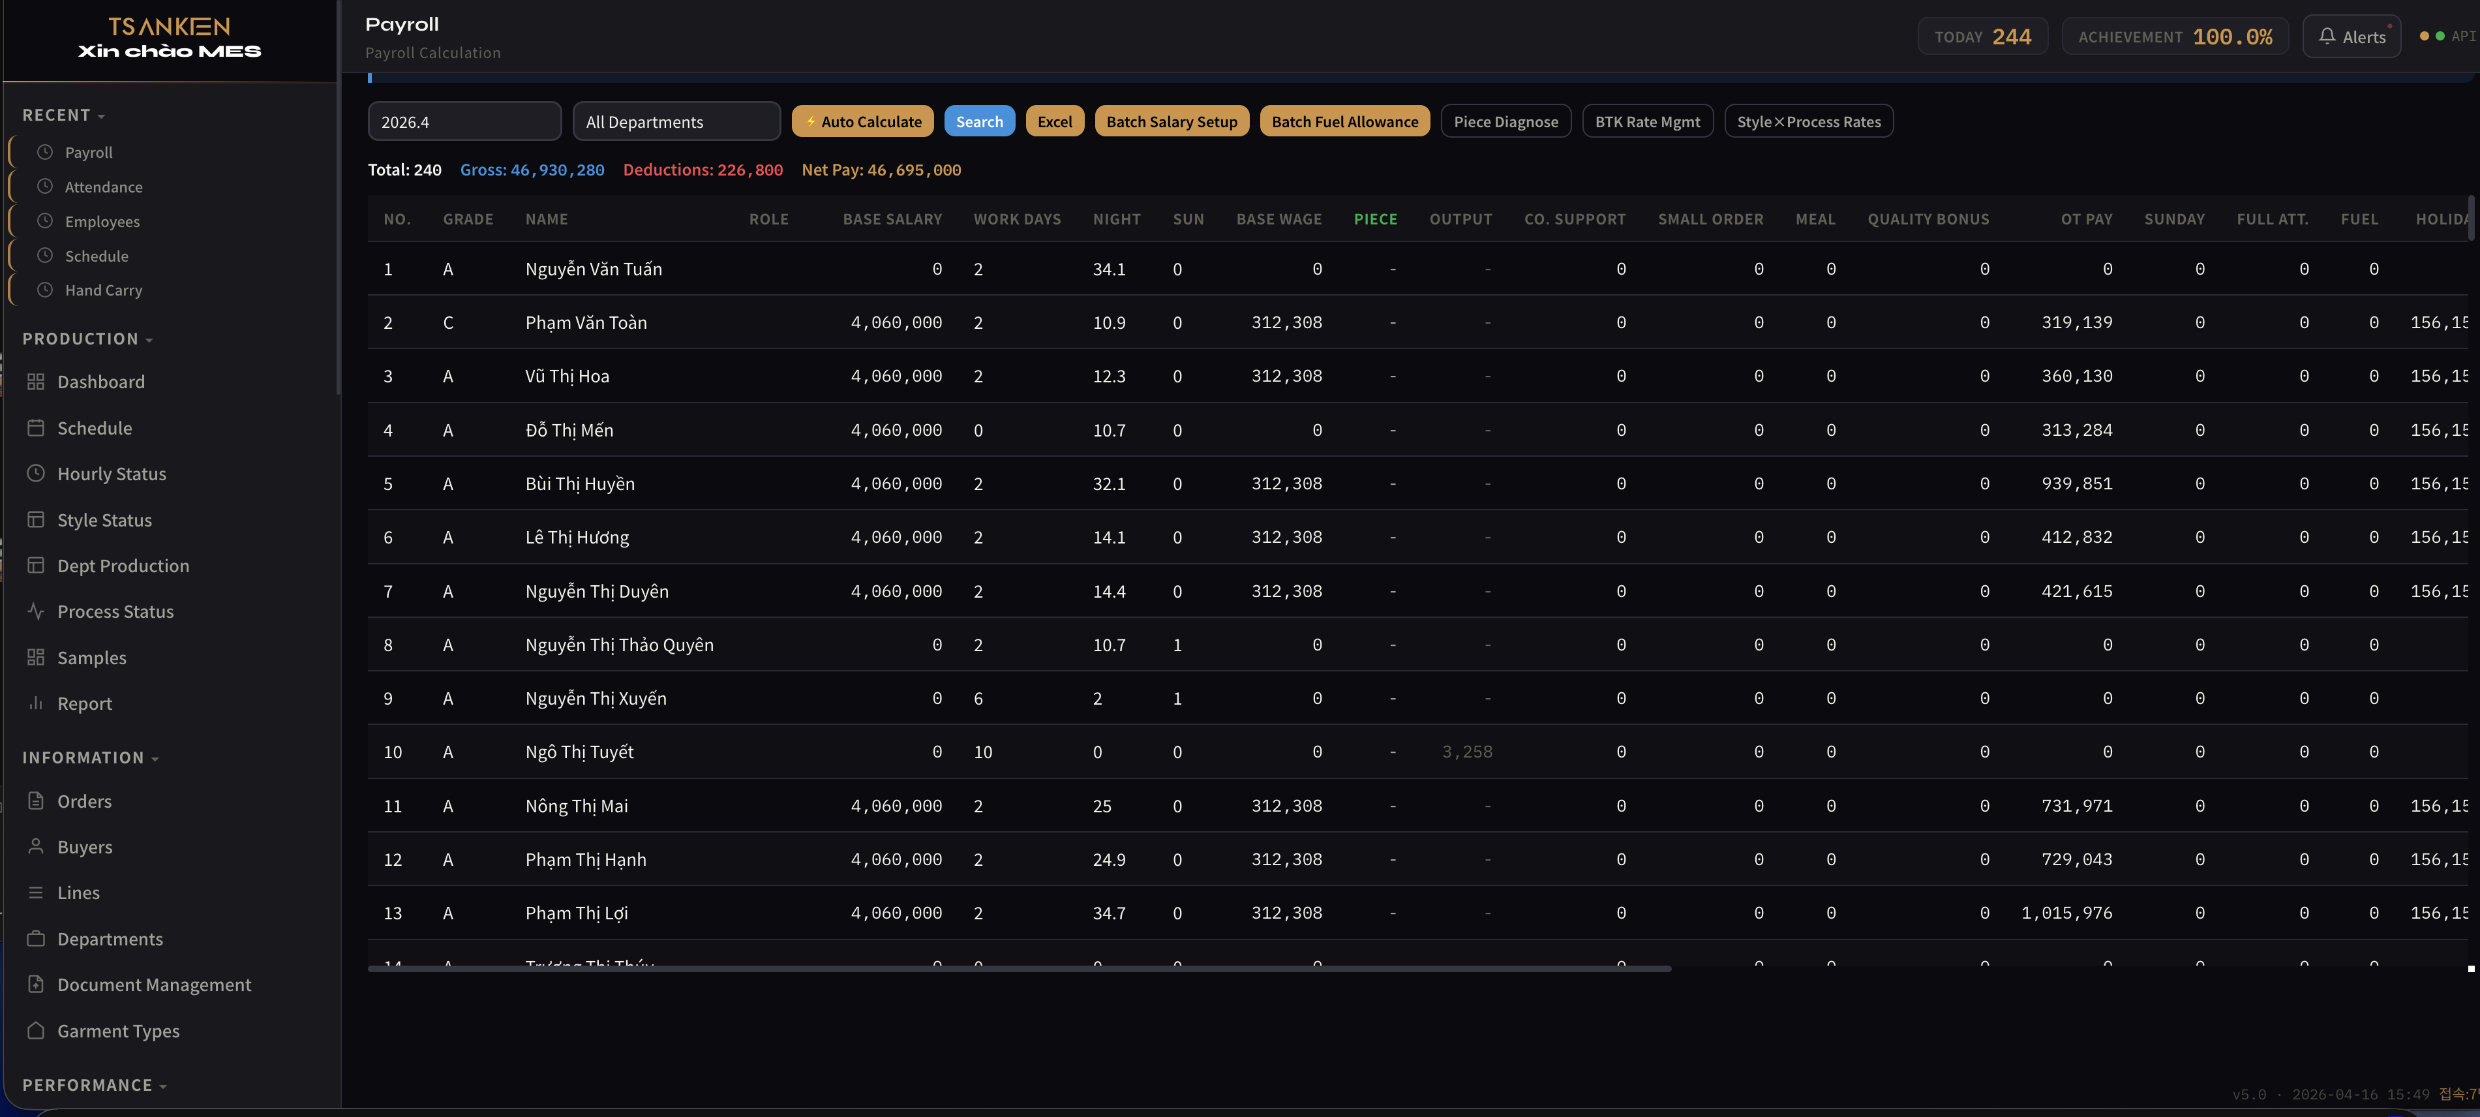
Task: Open Payroll from the recent list
Action: [89, 152]
